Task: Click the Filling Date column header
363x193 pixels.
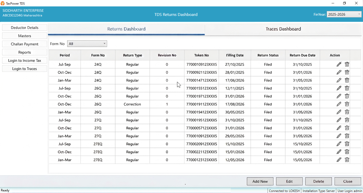Action: coord(235,55)
